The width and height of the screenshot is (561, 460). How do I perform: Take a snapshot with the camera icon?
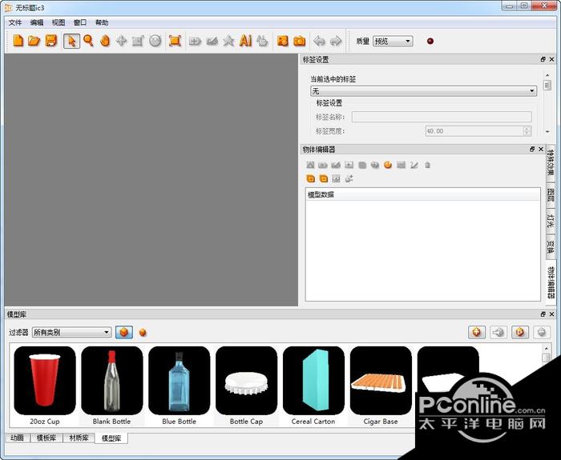click(x=300, y=41)
